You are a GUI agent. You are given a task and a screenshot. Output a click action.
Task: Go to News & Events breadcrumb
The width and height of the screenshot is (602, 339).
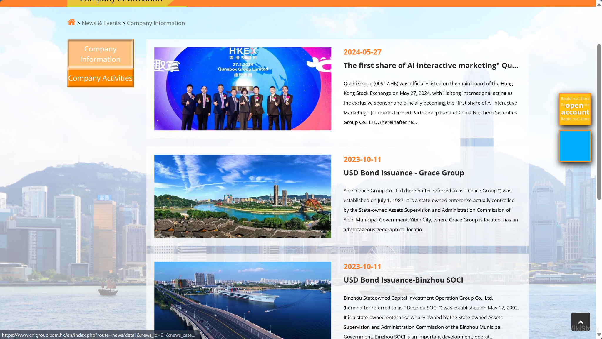tap(101, 23)
